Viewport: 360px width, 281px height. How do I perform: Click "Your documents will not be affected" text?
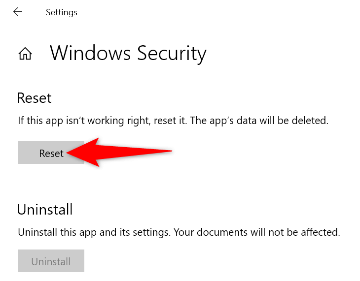coord(256,232)
